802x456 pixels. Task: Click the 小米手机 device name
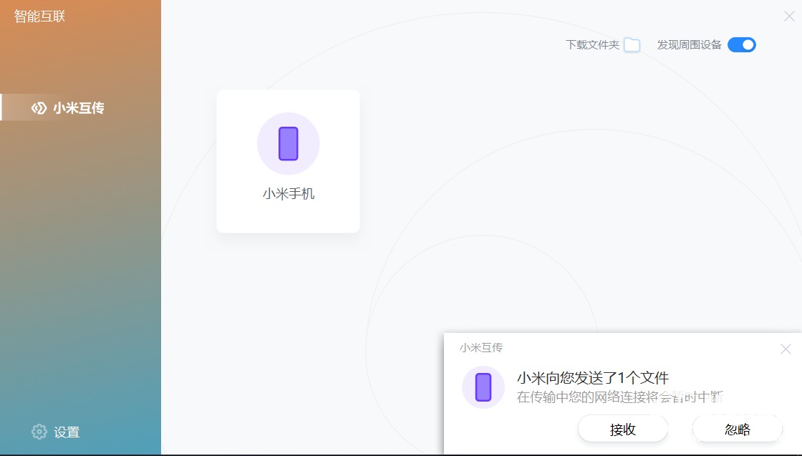(x=289, y=194)
